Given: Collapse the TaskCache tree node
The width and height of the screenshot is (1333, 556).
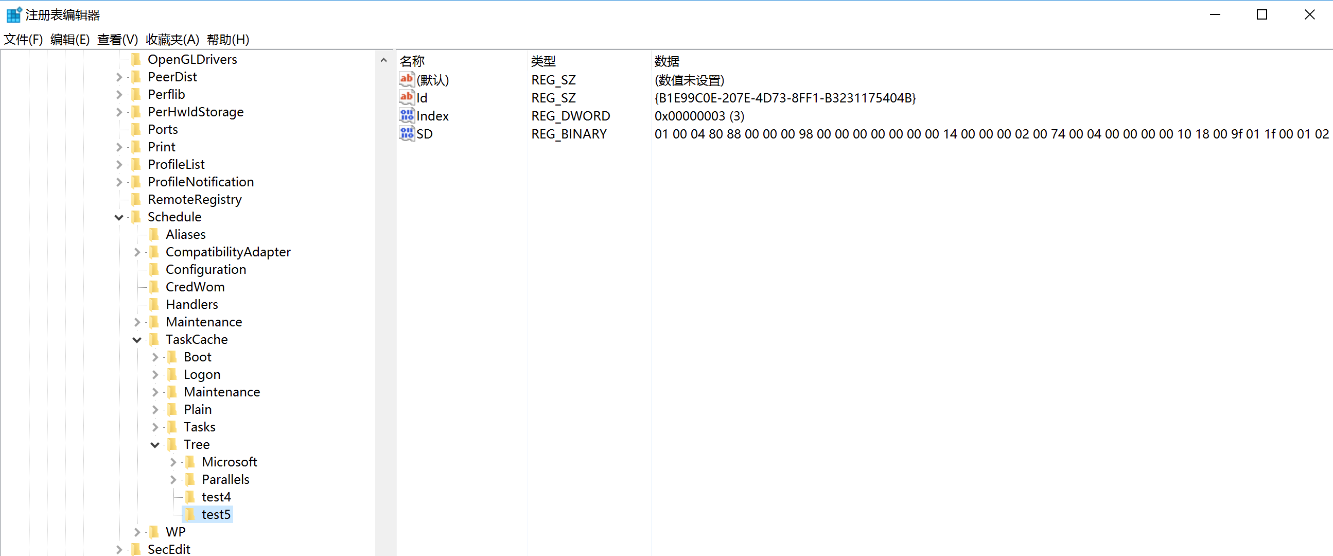Looking at the screenshot, I should tap(137, 340).
